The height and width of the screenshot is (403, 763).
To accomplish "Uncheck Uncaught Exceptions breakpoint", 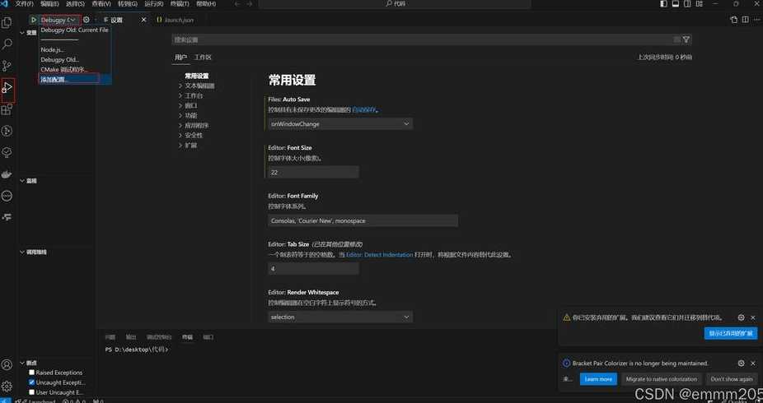I will tap(31, 382).
